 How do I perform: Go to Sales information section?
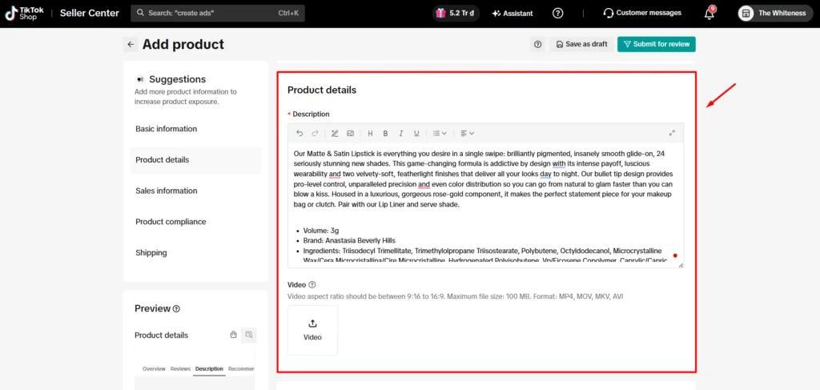167,191
